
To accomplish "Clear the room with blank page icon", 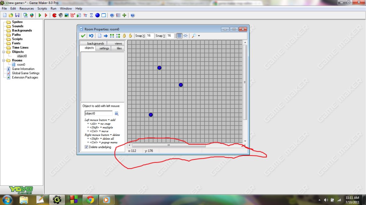I will click(99, 36).
